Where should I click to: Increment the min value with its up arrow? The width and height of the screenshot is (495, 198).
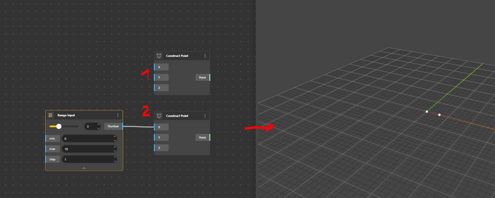[x=115, y=137]
